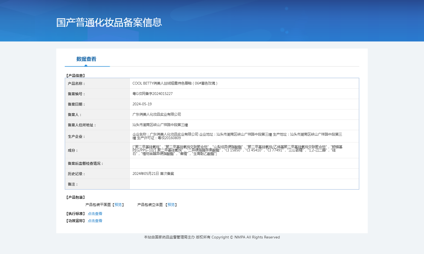
Task: Click the 生产企业 details text
Action: pos(237,136)
